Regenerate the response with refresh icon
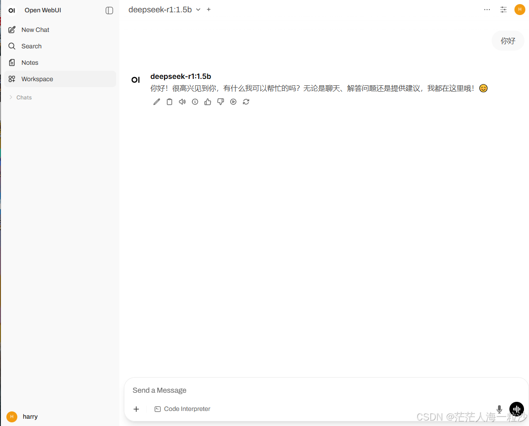 (x=246, y=102)
